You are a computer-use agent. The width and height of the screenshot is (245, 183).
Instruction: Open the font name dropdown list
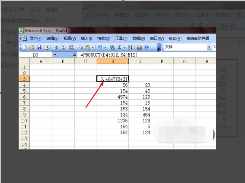pyautogui.click(x=209, y=47)
